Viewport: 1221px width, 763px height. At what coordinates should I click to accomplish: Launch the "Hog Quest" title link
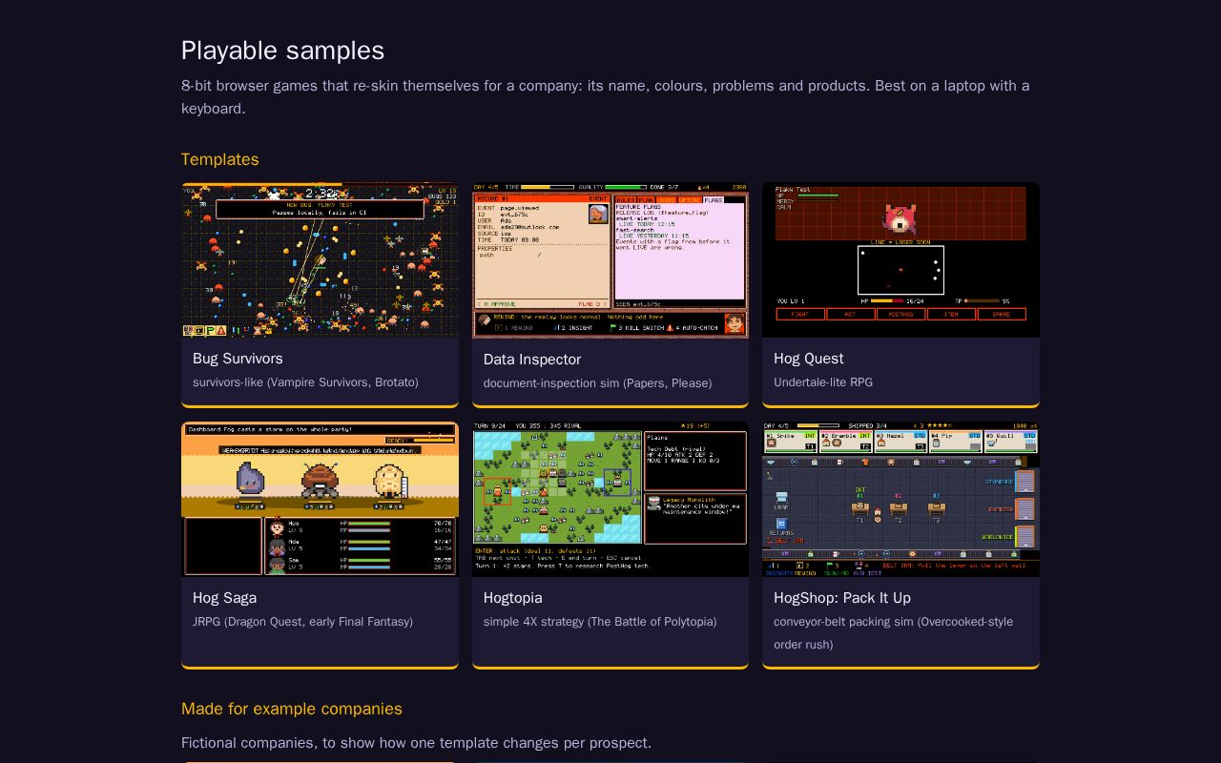tap(809, 359)
